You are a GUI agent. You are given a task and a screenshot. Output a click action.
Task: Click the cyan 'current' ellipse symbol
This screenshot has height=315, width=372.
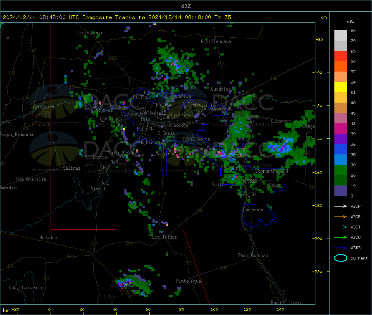pyautogui.click(x=341, y=258)
